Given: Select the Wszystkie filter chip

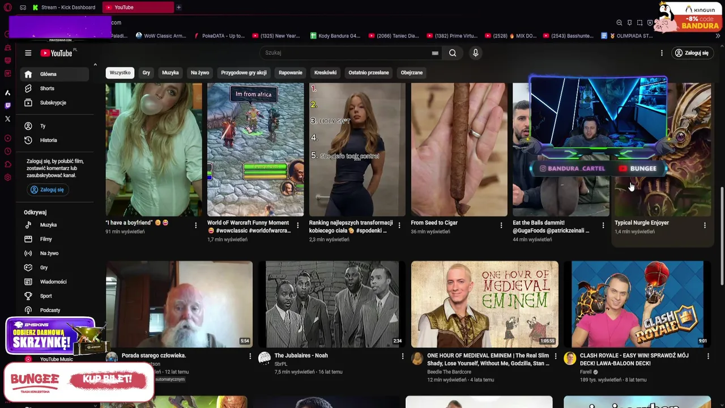Looking at the screenshot, I should pos(120,73).
